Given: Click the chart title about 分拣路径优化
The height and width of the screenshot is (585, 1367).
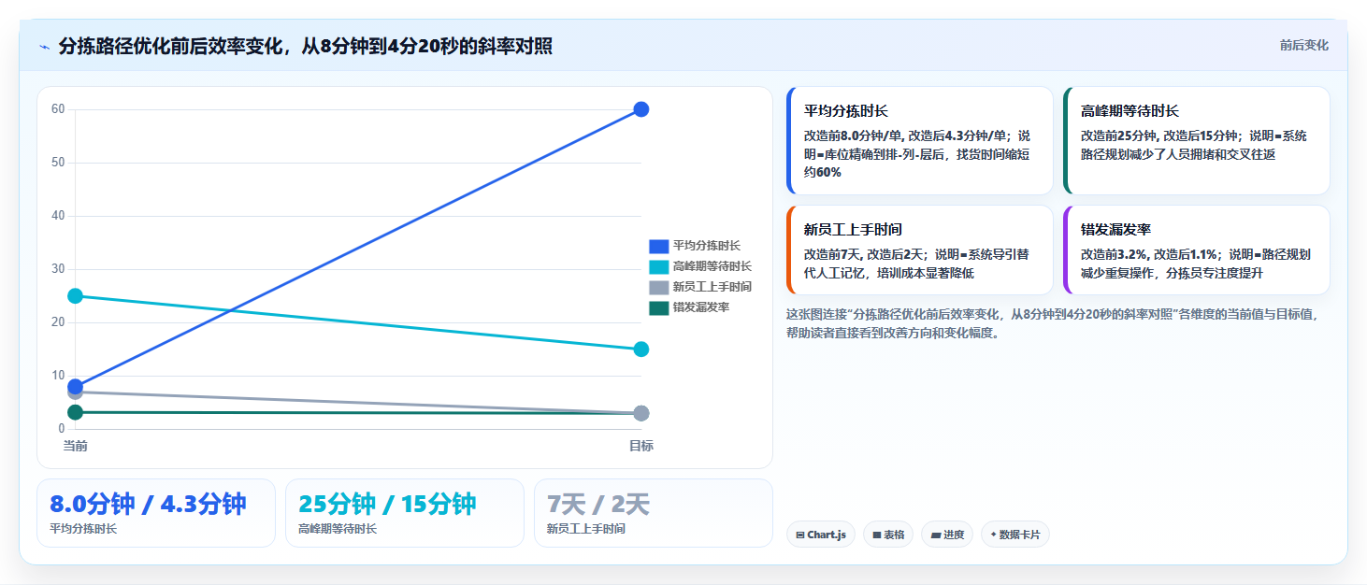Looking at the screenshot, I should point(305,47).
